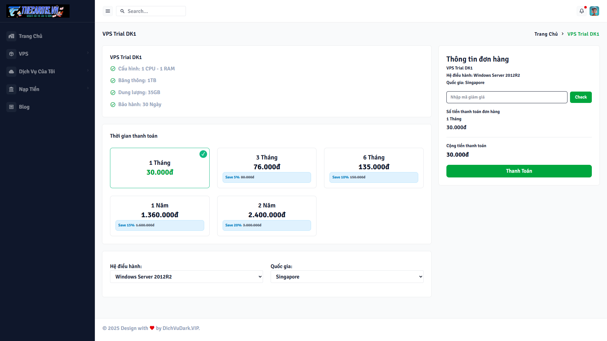Screen dimensions: 607x341
Task: Open the notifications bell icon
Action: point(581,11)
